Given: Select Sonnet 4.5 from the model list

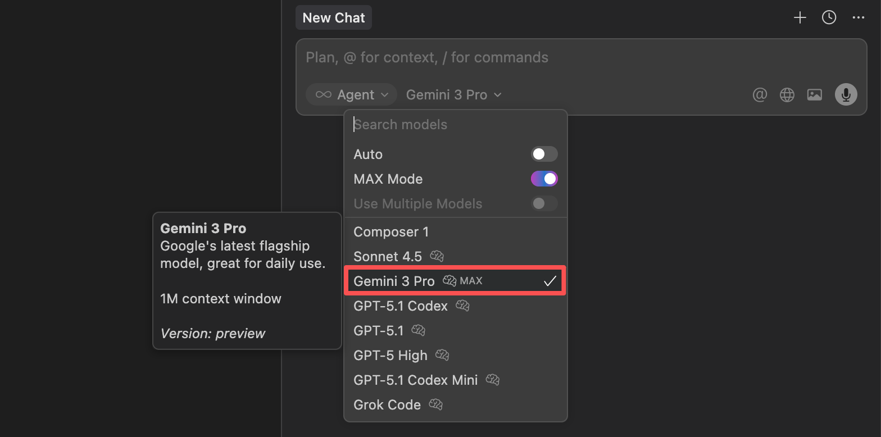Looking at the screenshot, I should [x=388, y=256].
